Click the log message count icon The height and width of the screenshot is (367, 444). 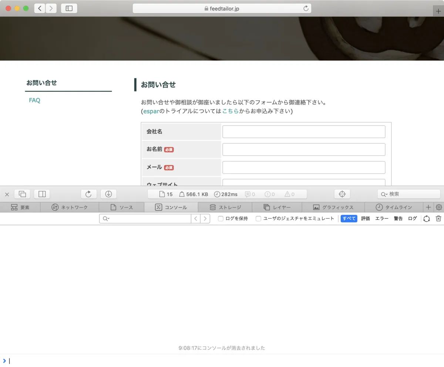[x=250, y=194]
